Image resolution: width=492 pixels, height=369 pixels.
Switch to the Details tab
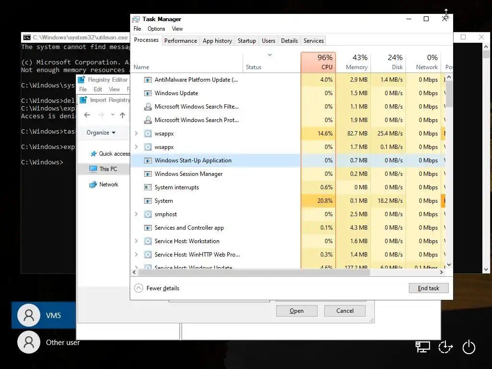[289, 41]
